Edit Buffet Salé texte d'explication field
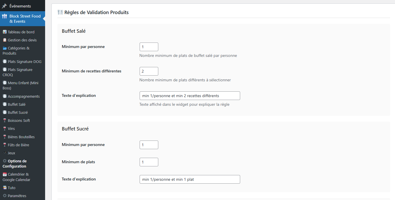This screenshot has height=200, width=395. tap(190, 96)
